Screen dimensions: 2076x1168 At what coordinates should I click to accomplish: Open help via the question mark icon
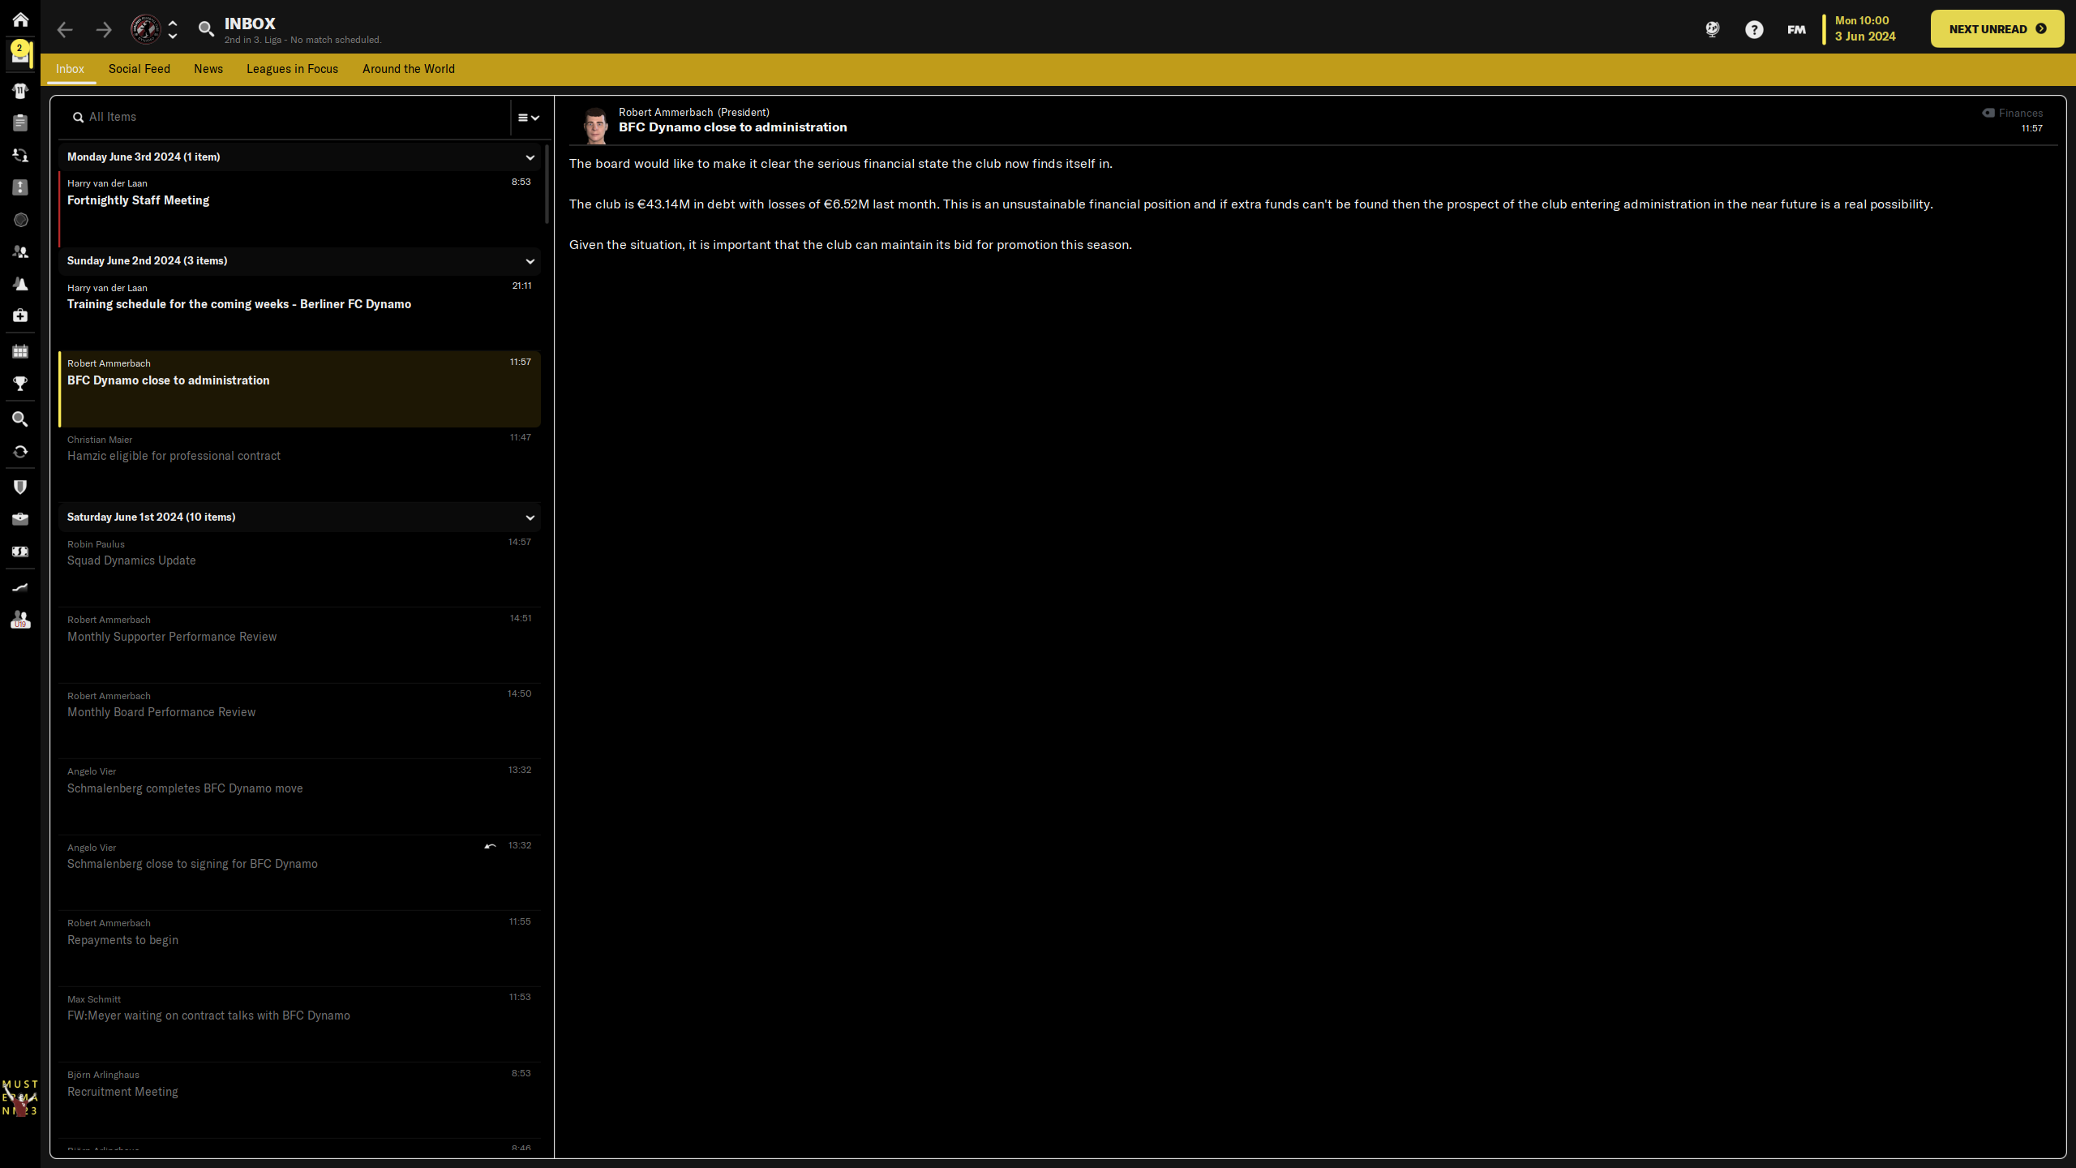tap(1754, 30)
